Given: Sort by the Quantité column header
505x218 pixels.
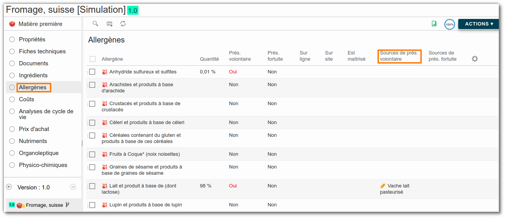Looking at the screenshot, I should point(209,59).
